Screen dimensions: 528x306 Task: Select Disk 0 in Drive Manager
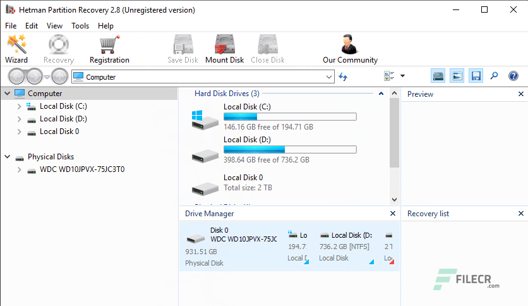[x=231, y=247]
